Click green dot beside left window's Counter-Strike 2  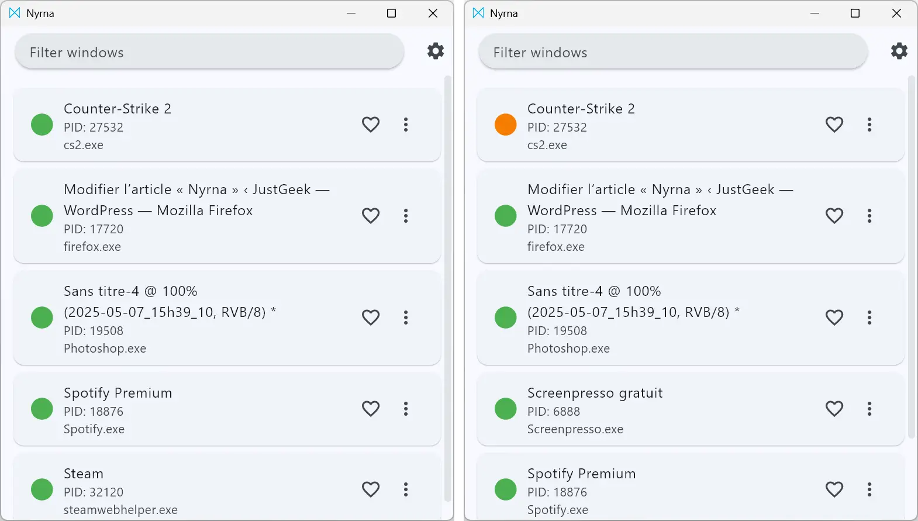tap(42, 125)
